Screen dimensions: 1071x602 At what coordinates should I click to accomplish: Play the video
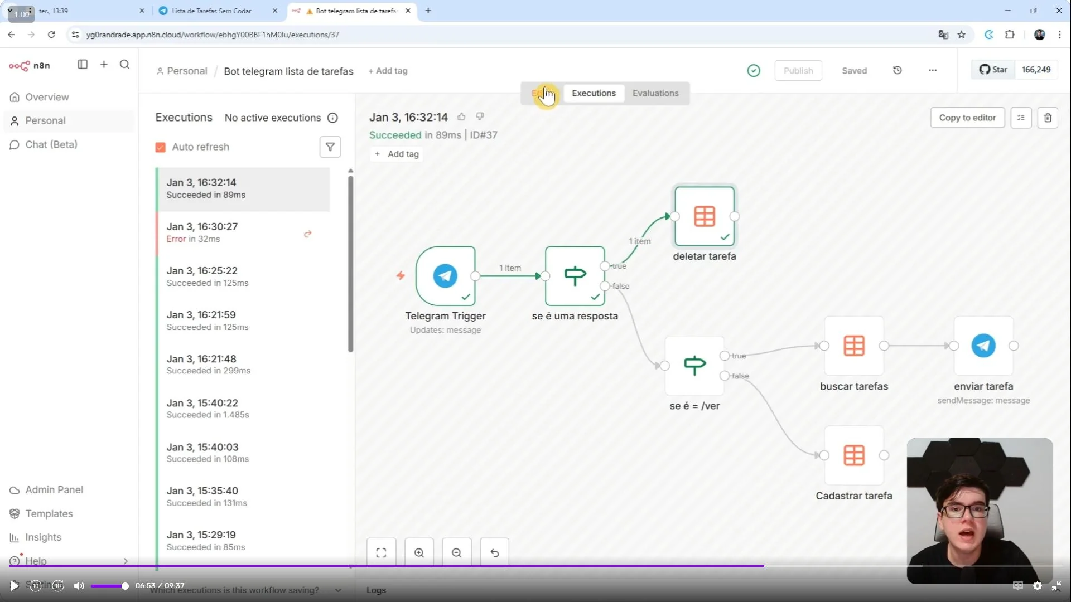point(14,586)
